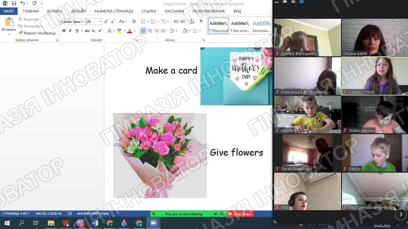Click the Save floppy disk icon

14,3
